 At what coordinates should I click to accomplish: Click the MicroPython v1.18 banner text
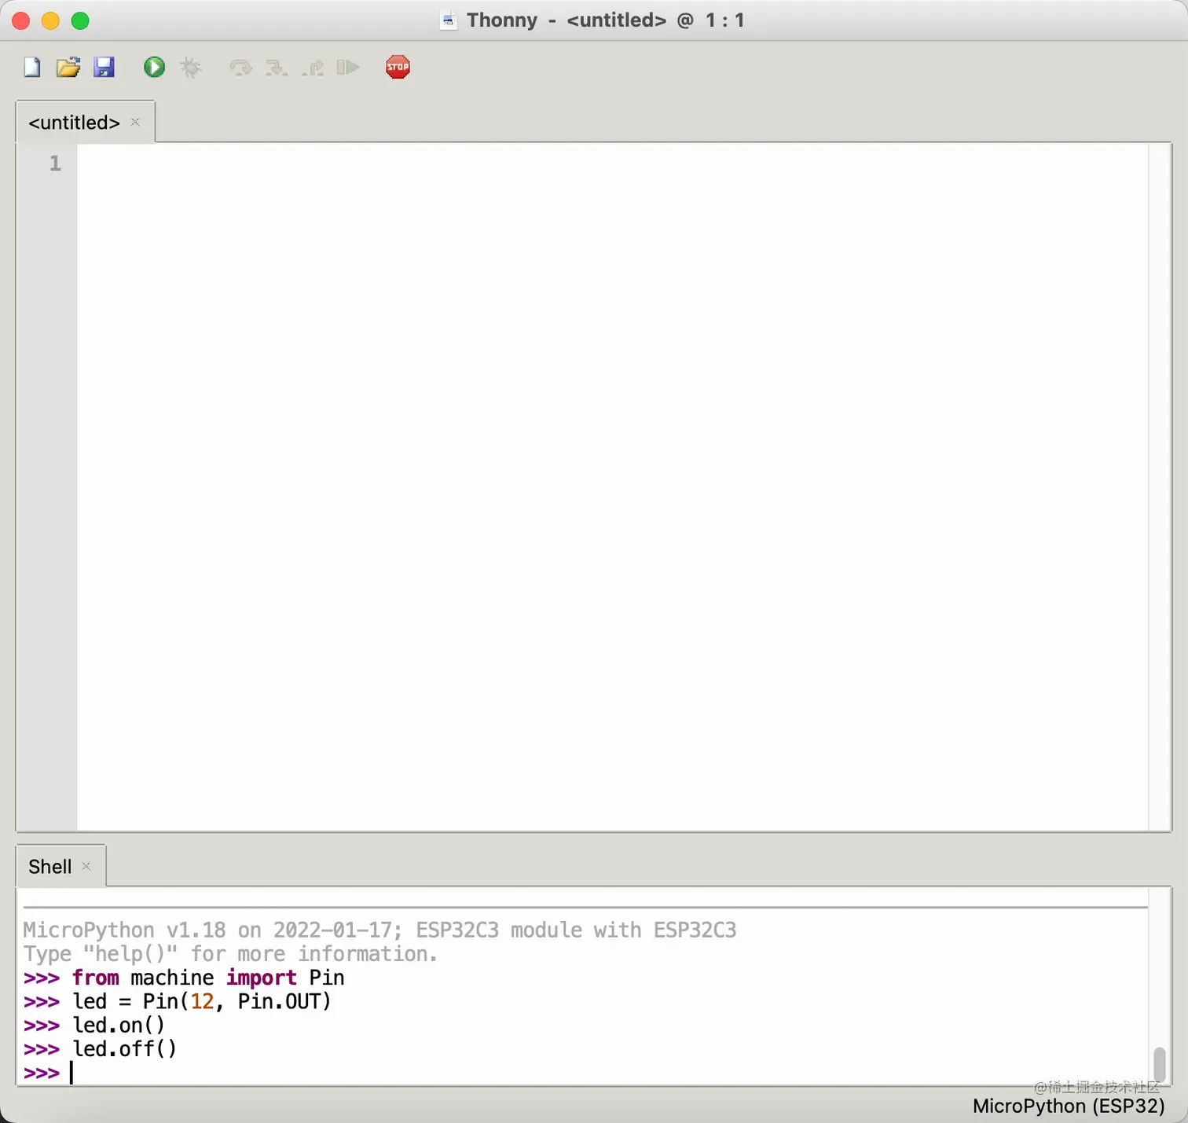pyautogui.click(x=379, y=930)
